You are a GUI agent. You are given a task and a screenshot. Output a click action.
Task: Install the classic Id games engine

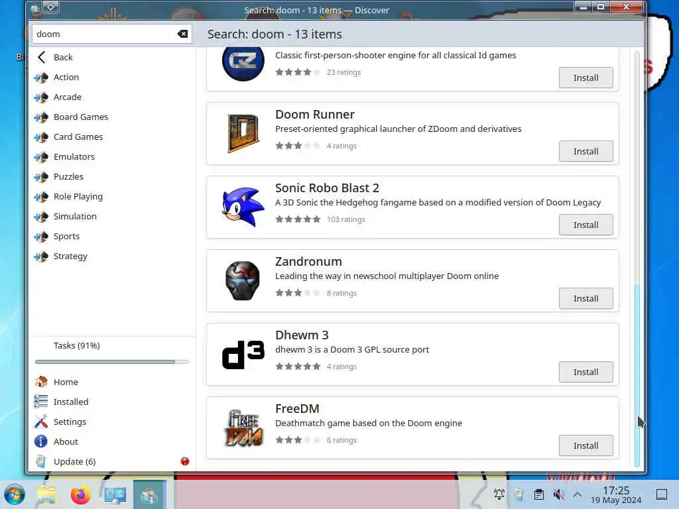tap(586, 78)
